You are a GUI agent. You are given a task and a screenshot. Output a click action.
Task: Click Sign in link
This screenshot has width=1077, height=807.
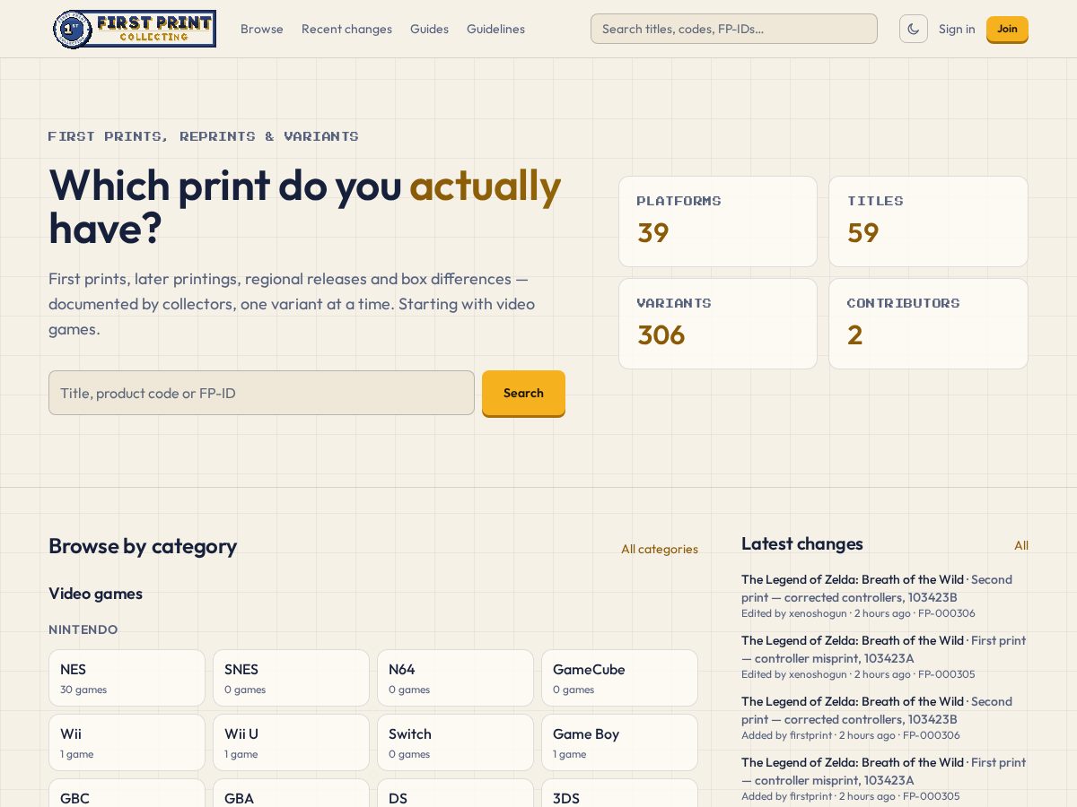coord(957,29)
